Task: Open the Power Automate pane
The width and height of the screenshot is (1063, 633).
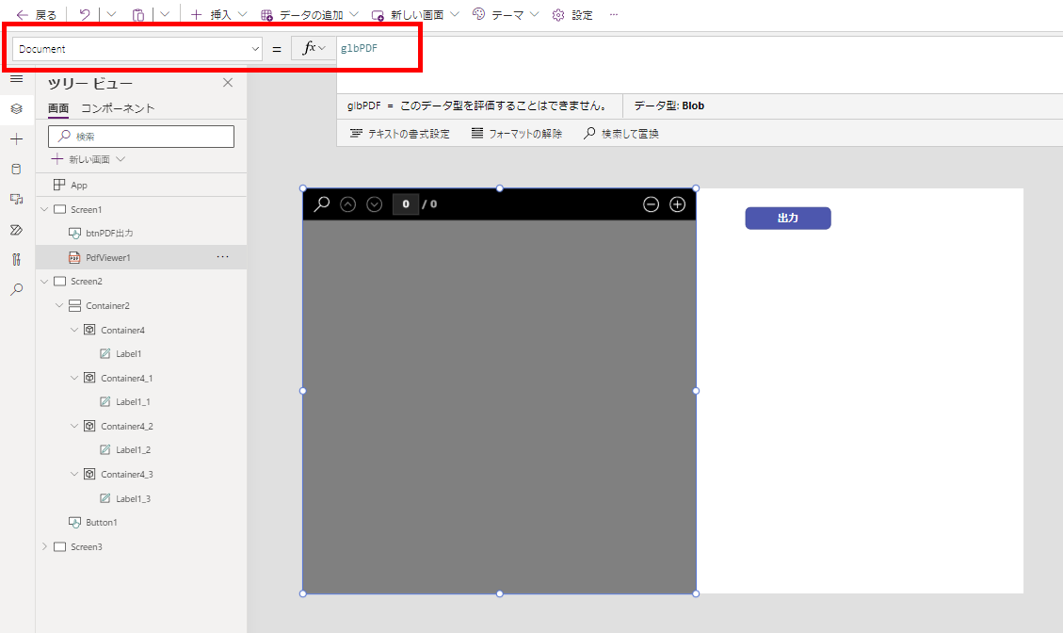Action: [15, 229]
